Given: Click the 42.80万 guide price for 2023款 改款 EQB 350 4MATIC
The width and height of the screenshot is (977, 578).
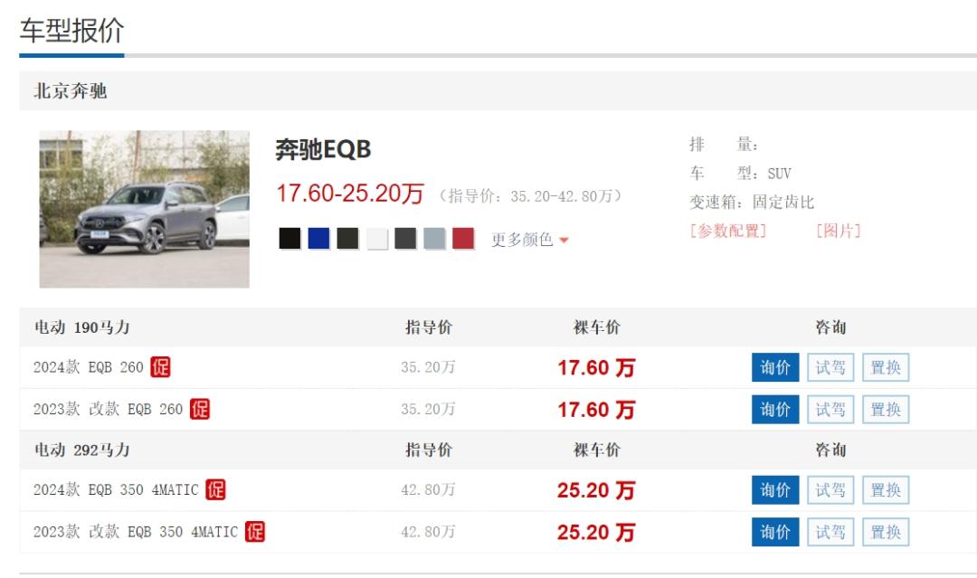Looking at the screenshot, I should tap(428, 532).
